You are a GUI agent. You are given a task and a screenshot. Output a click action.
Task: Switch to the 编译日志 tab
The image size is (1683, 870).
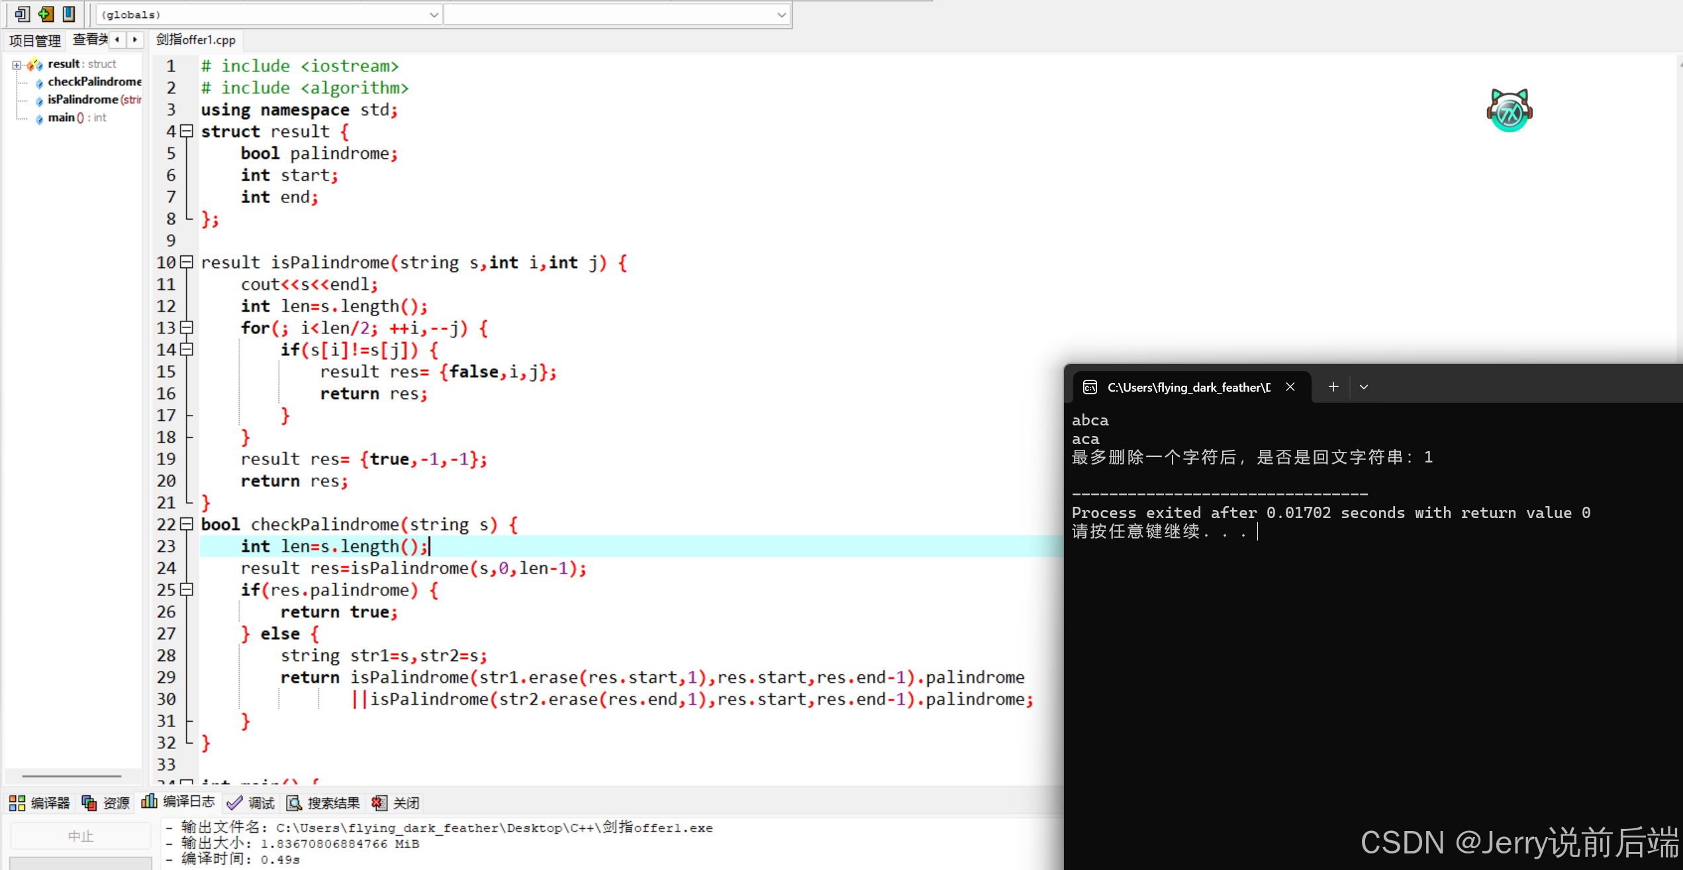click(178, 802)
